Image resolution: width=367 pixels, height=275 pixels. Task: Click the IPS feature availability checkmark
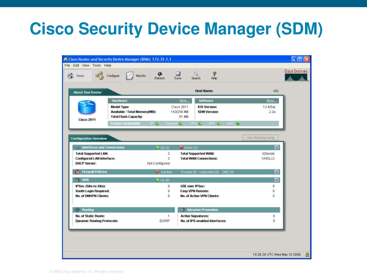[219, 124]
